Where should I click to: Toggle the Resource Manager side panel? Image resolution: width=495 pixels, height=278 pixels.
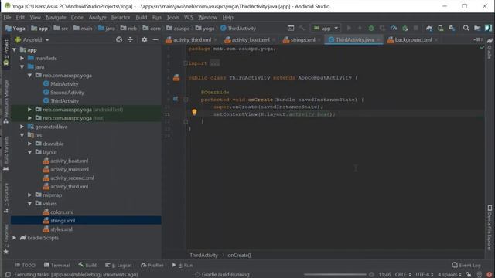click(x=6, y=102)
